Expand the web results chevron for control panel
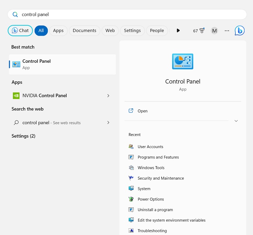Screen dimensions: 253x235 pos(108,123)
